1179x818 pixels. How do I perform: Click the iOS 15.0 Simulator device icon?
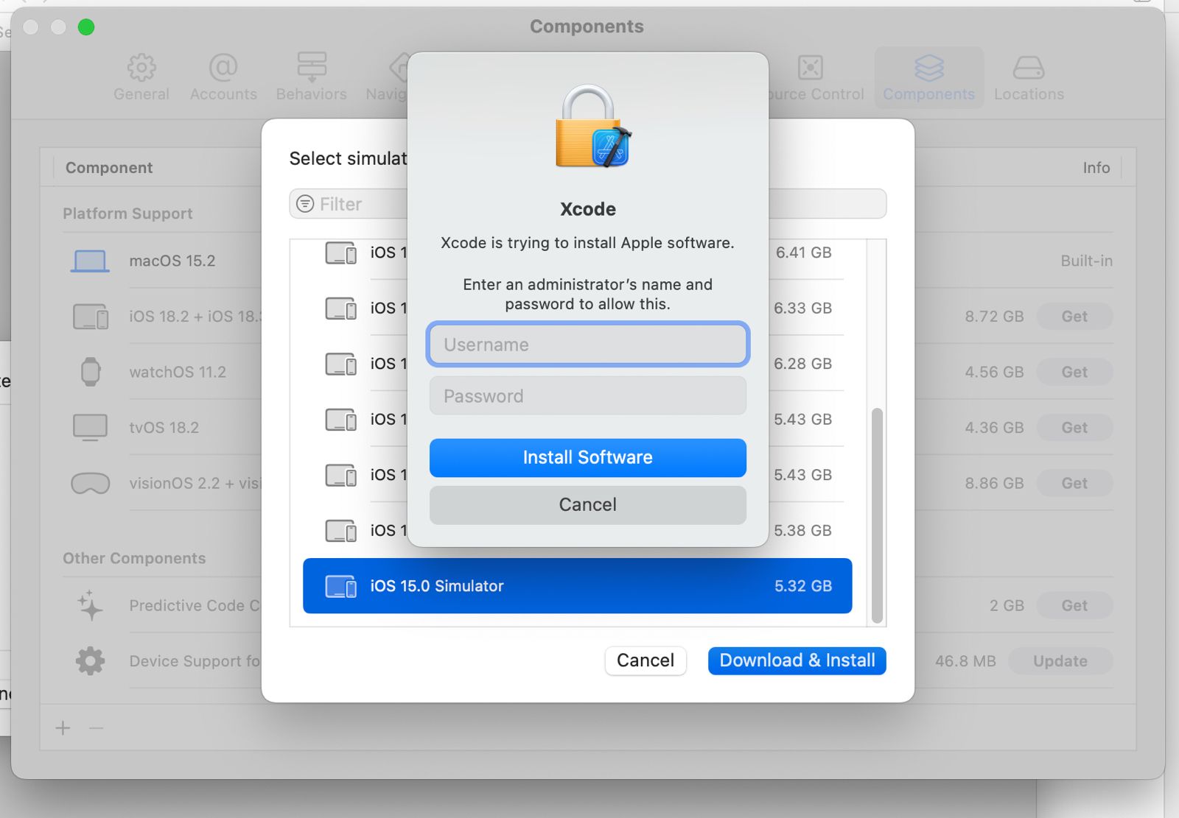(340, 586)
